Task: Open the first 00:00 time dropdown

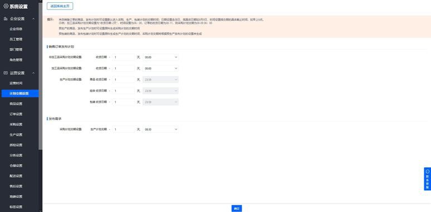Action: 160,57
